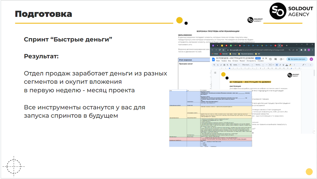This screenshot has width=317, height=179.
Task: Open Docs account avatar in header
Action: pyautogui.click(x=311, y=59)
